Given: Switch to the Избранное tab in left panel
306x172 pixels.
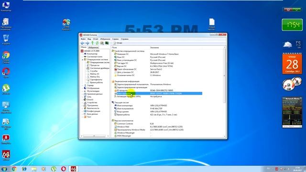Looking at the screenshot, I should (93, 47).
